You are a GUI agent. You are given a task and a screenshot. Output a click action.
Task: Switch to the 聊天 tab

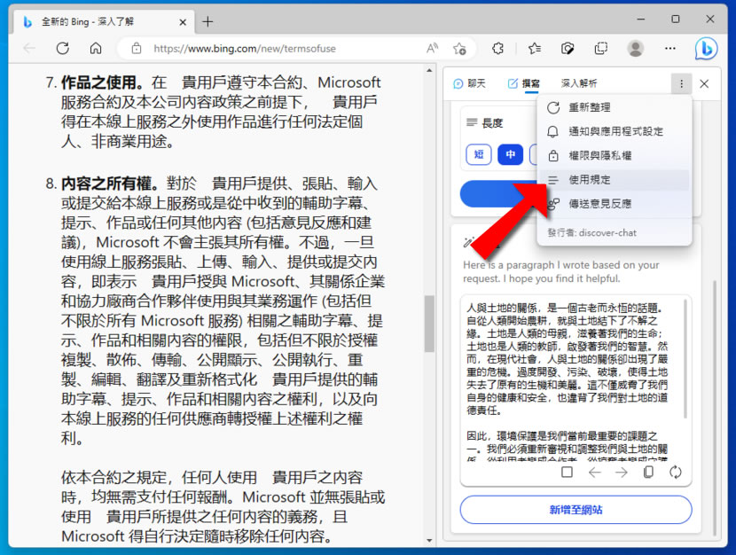469,83
